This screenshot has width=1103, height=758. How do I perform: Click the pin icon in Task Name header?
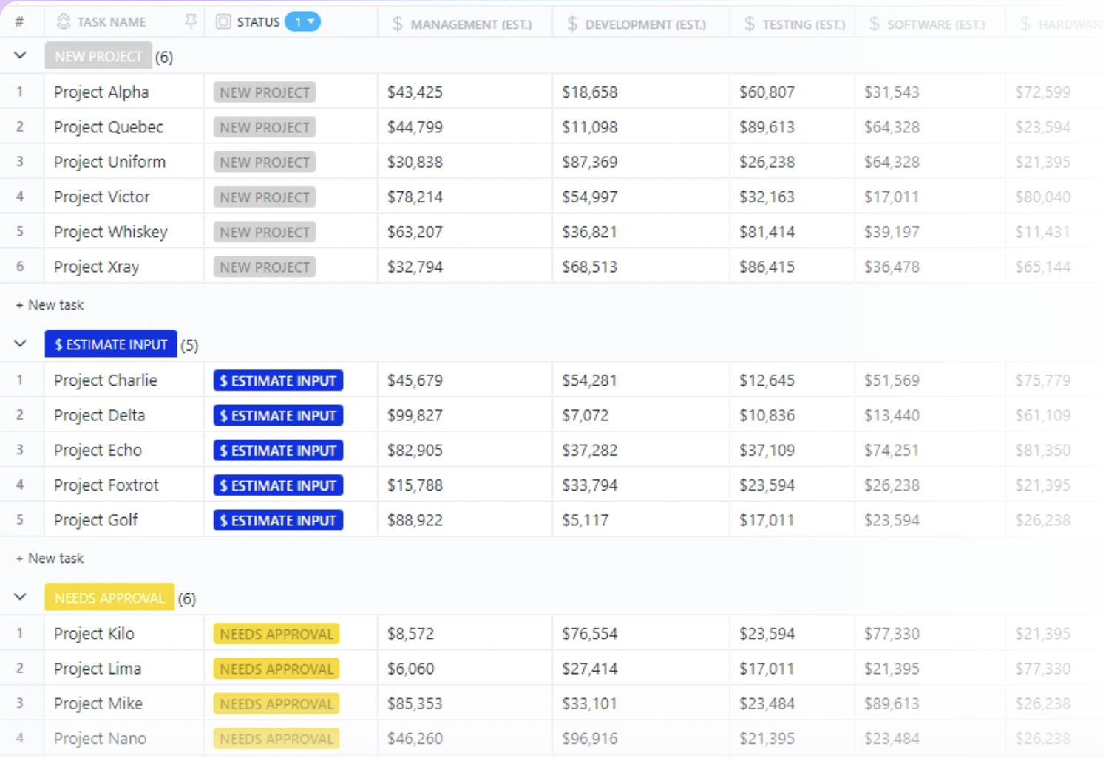(191, 21)
